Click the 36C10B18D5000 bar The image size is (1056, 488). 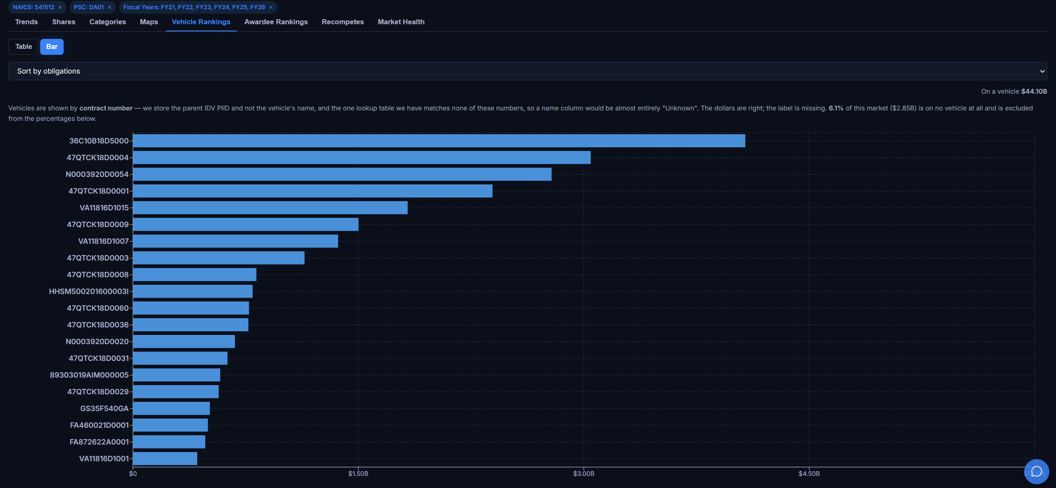pyautogui.click(x=439, y=141)
